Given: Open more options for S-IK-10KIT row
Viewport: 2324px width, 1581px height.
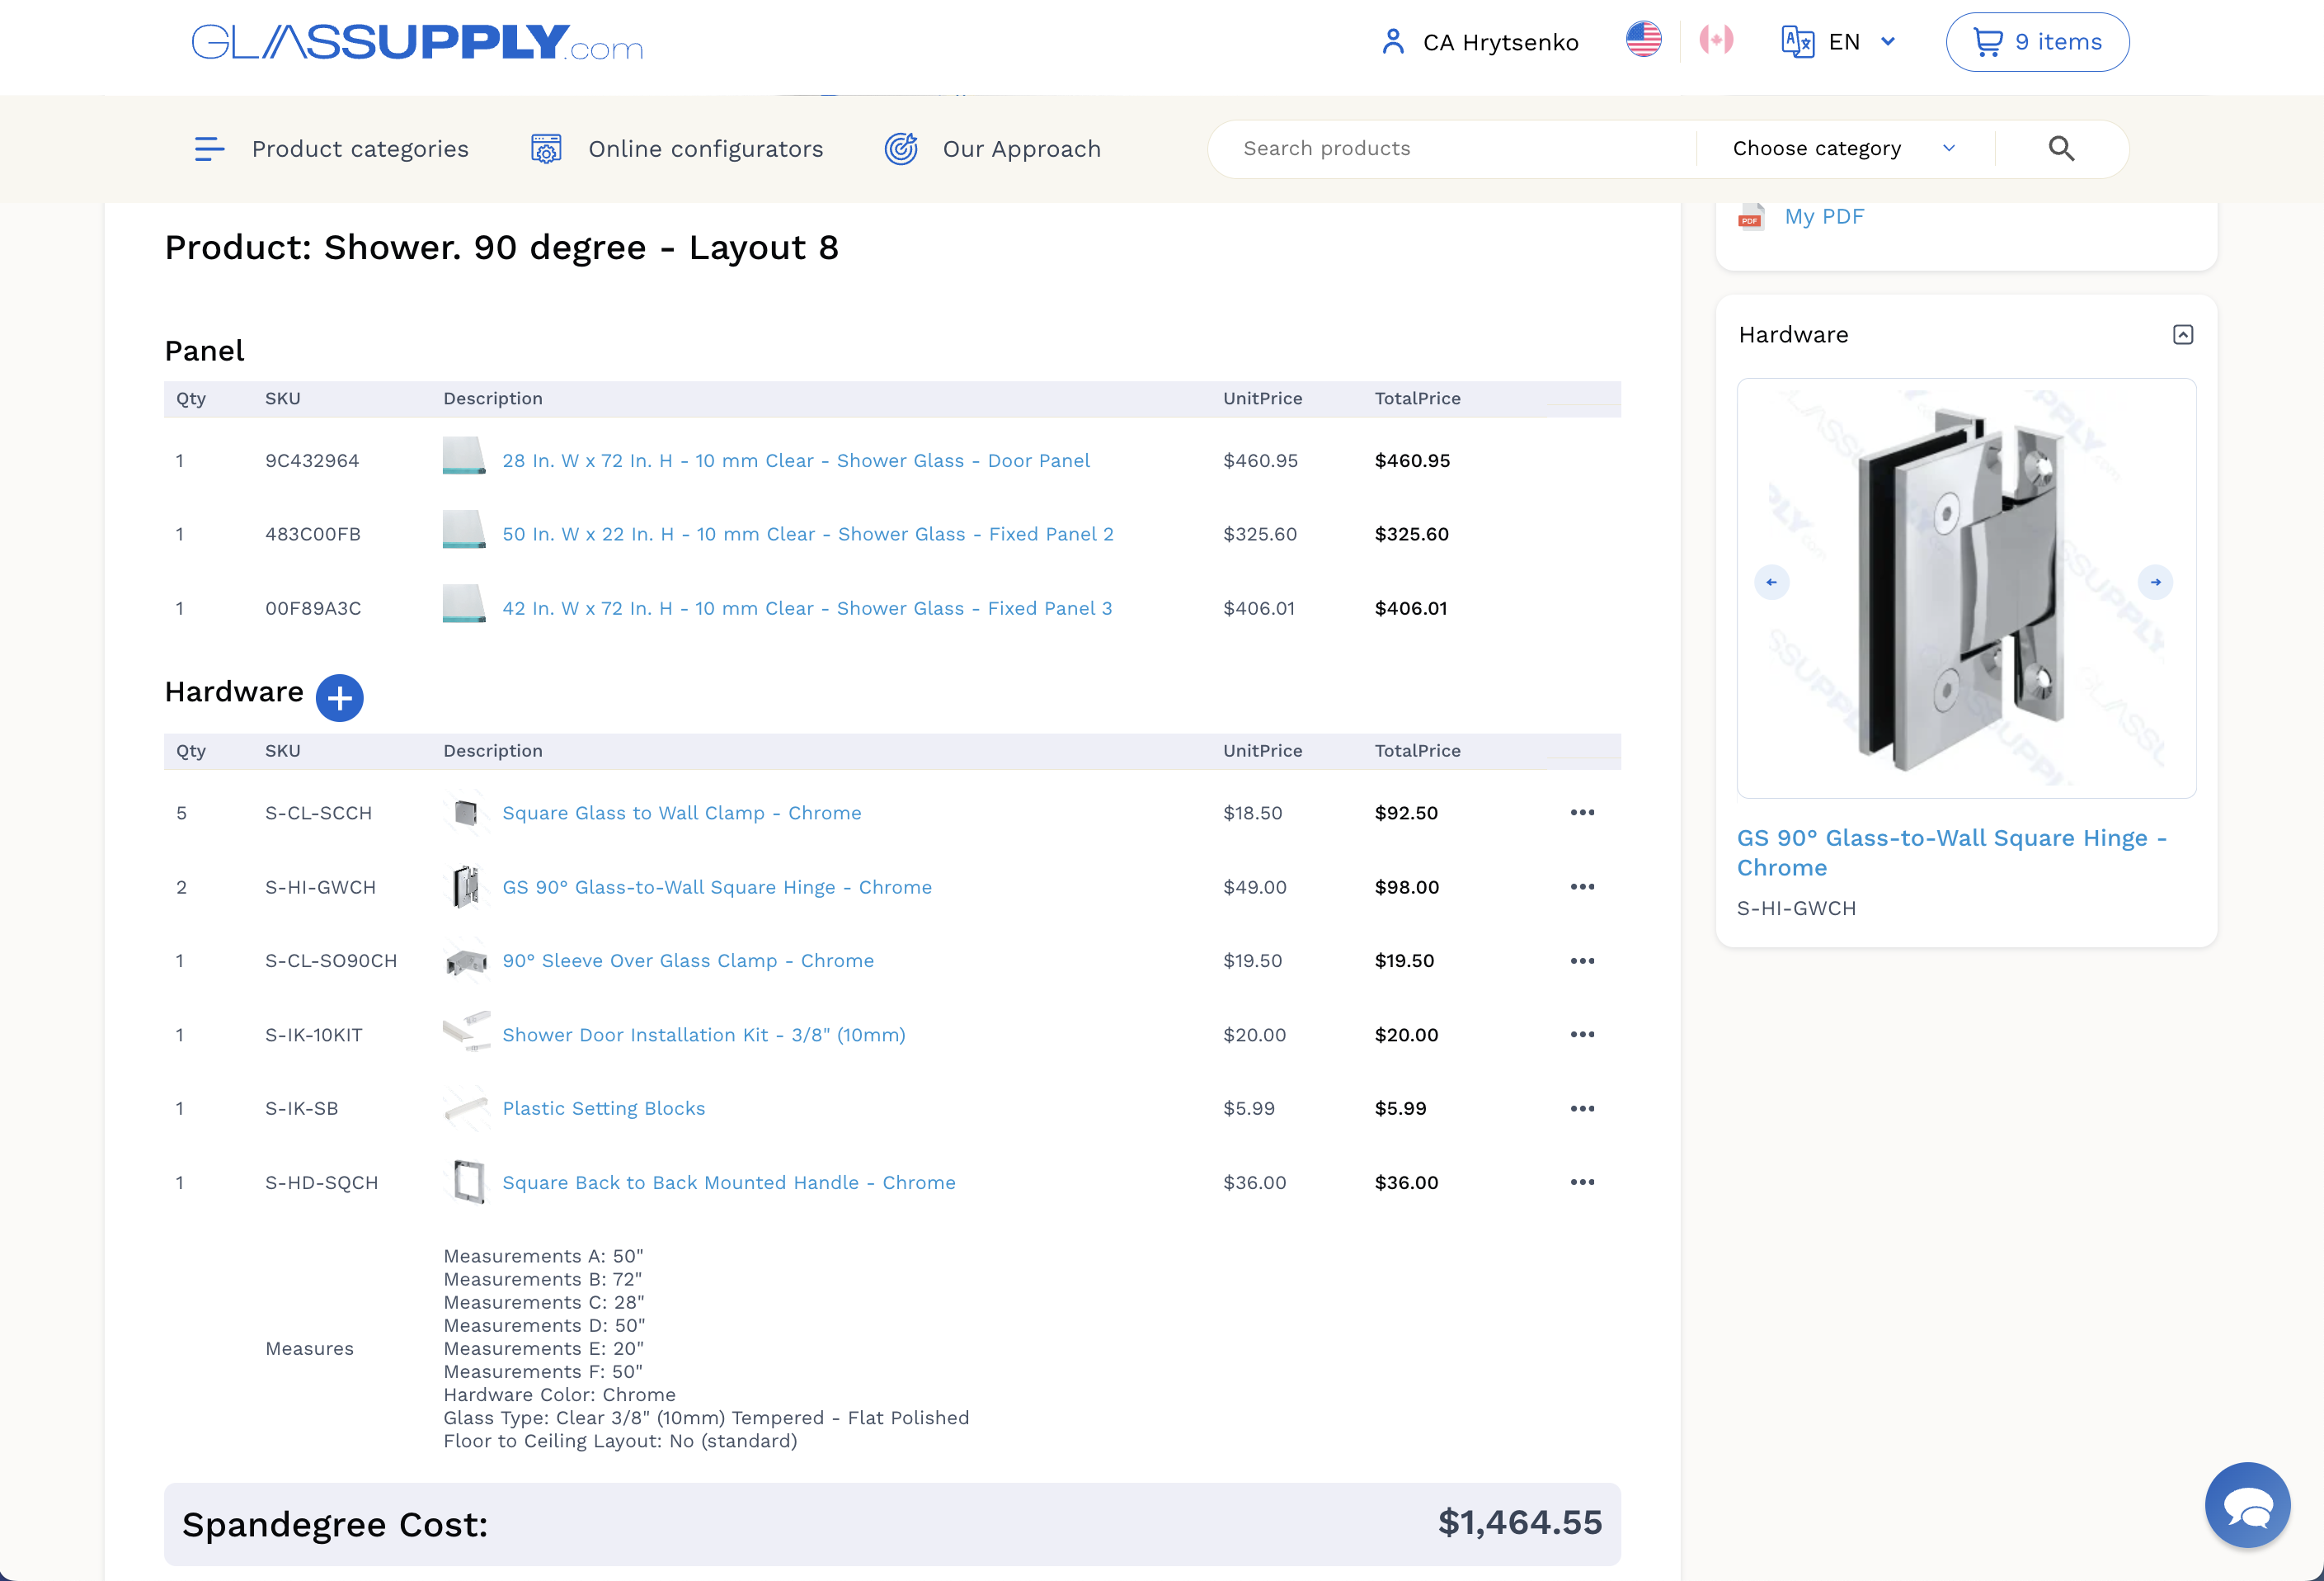Looking at the screenshot, I should point(1582,1035).
